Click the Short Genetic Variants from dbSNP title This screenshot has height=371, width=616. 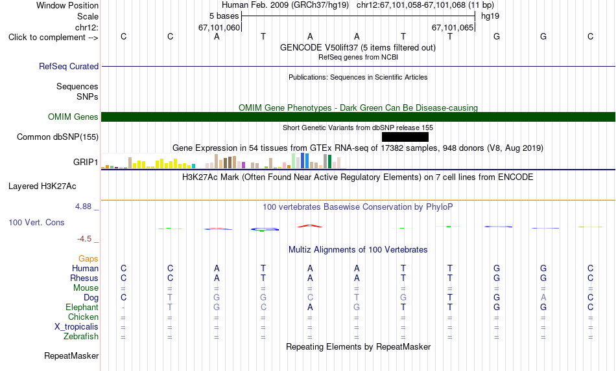[x=358, y=128]
